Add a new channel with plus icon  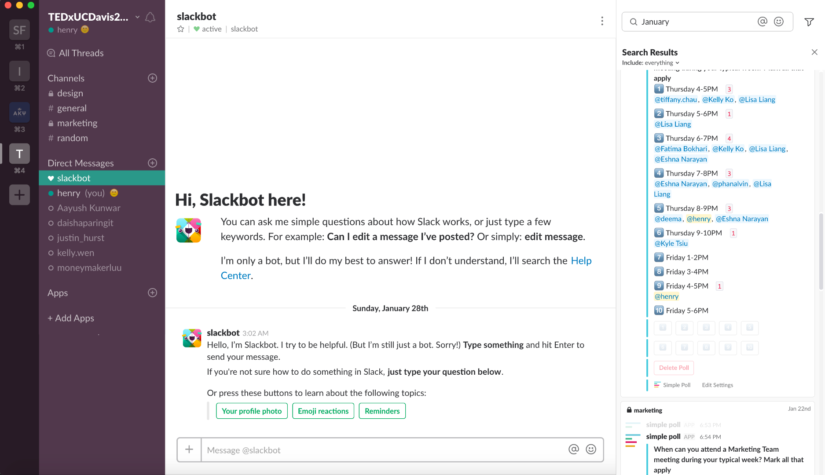pos(152,78)
